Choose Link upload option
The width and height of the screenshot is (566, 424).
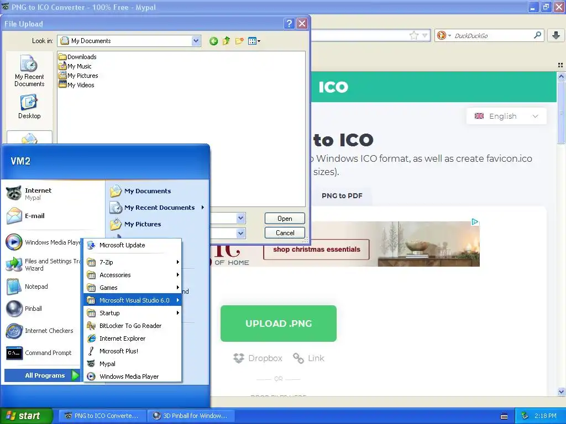point(309,358)
